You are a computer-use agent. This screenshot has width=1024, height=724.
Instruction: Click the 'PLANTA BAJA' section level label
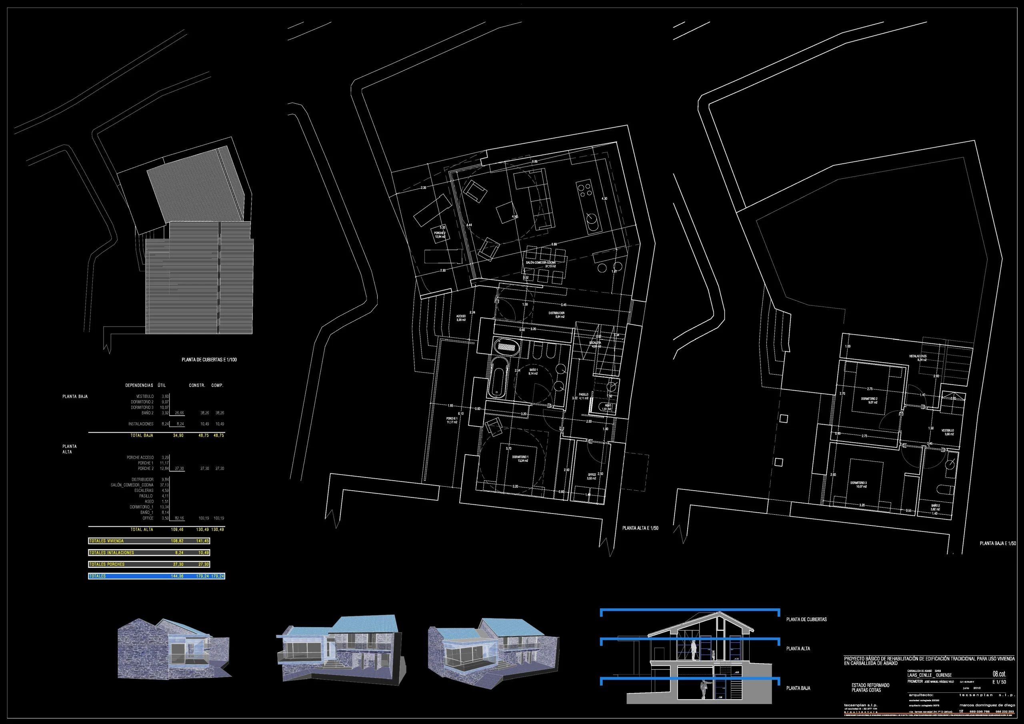798,688
